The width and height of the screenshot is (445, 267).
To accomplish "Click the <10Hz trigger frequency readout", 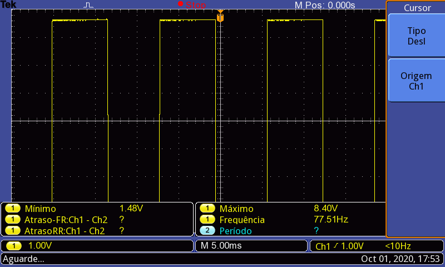I will tap(398, 246).
